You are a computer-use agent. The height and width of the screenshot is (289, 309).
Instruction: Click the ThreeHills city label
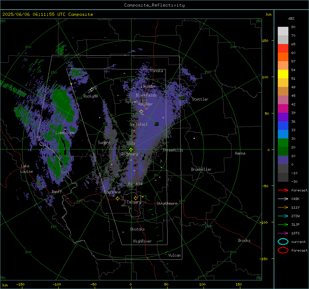coord(173,150)
